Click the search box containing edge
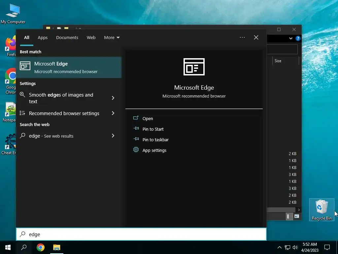This screenshot has height=254, width=338. (x=141, y=234)
